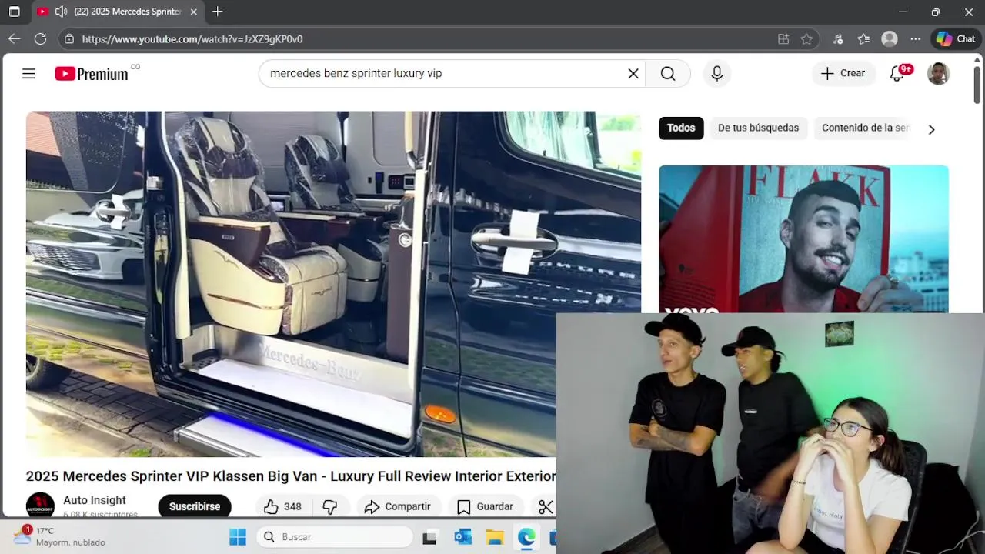Open the weather widget 17°C
The image size is (985, 554).
[x=60, y=536]
